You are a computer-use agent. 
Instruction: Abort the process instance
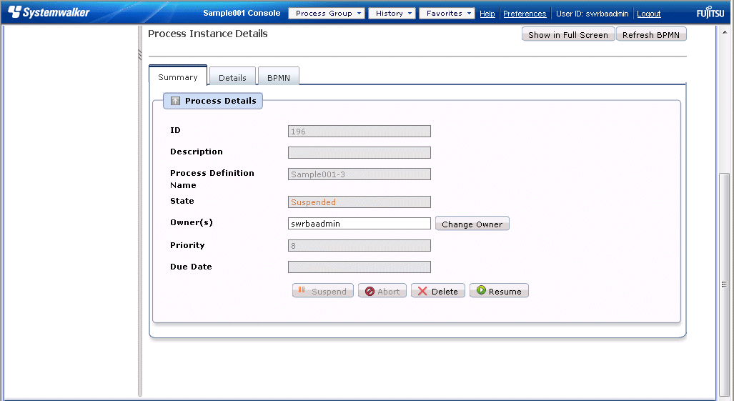382,291
